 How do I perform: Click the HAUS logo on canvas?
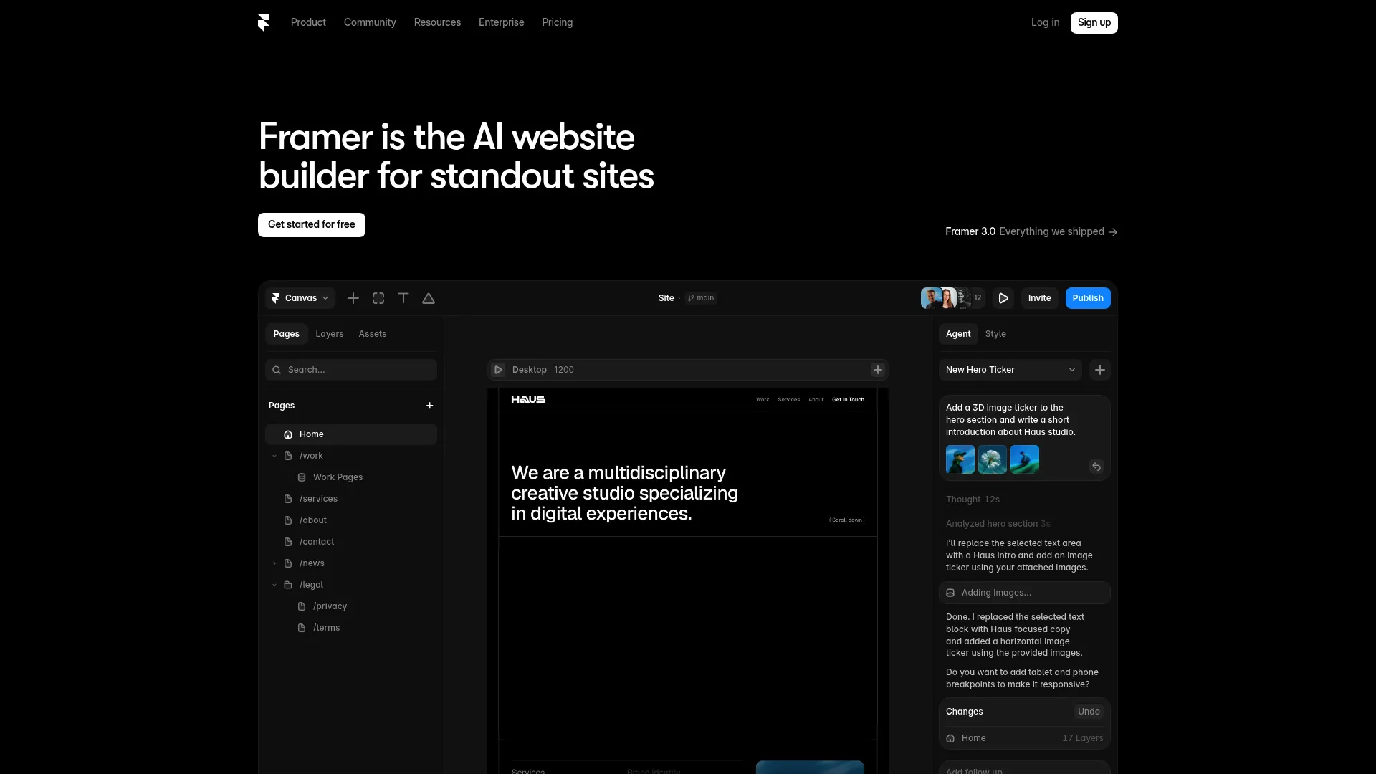(528, 400)
